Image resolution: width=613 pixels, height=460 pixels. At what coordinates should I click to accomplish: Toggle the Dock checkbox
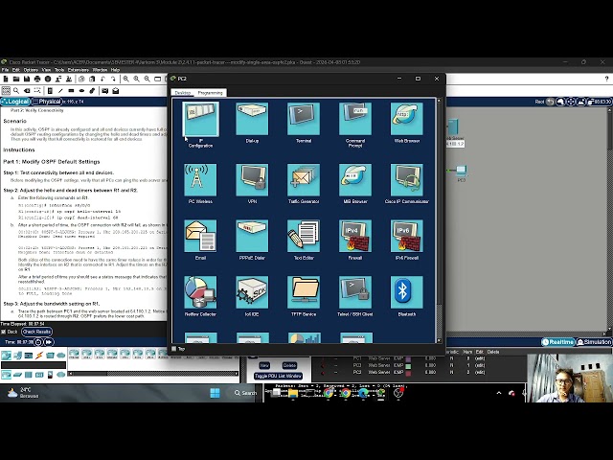click(4, 332)
